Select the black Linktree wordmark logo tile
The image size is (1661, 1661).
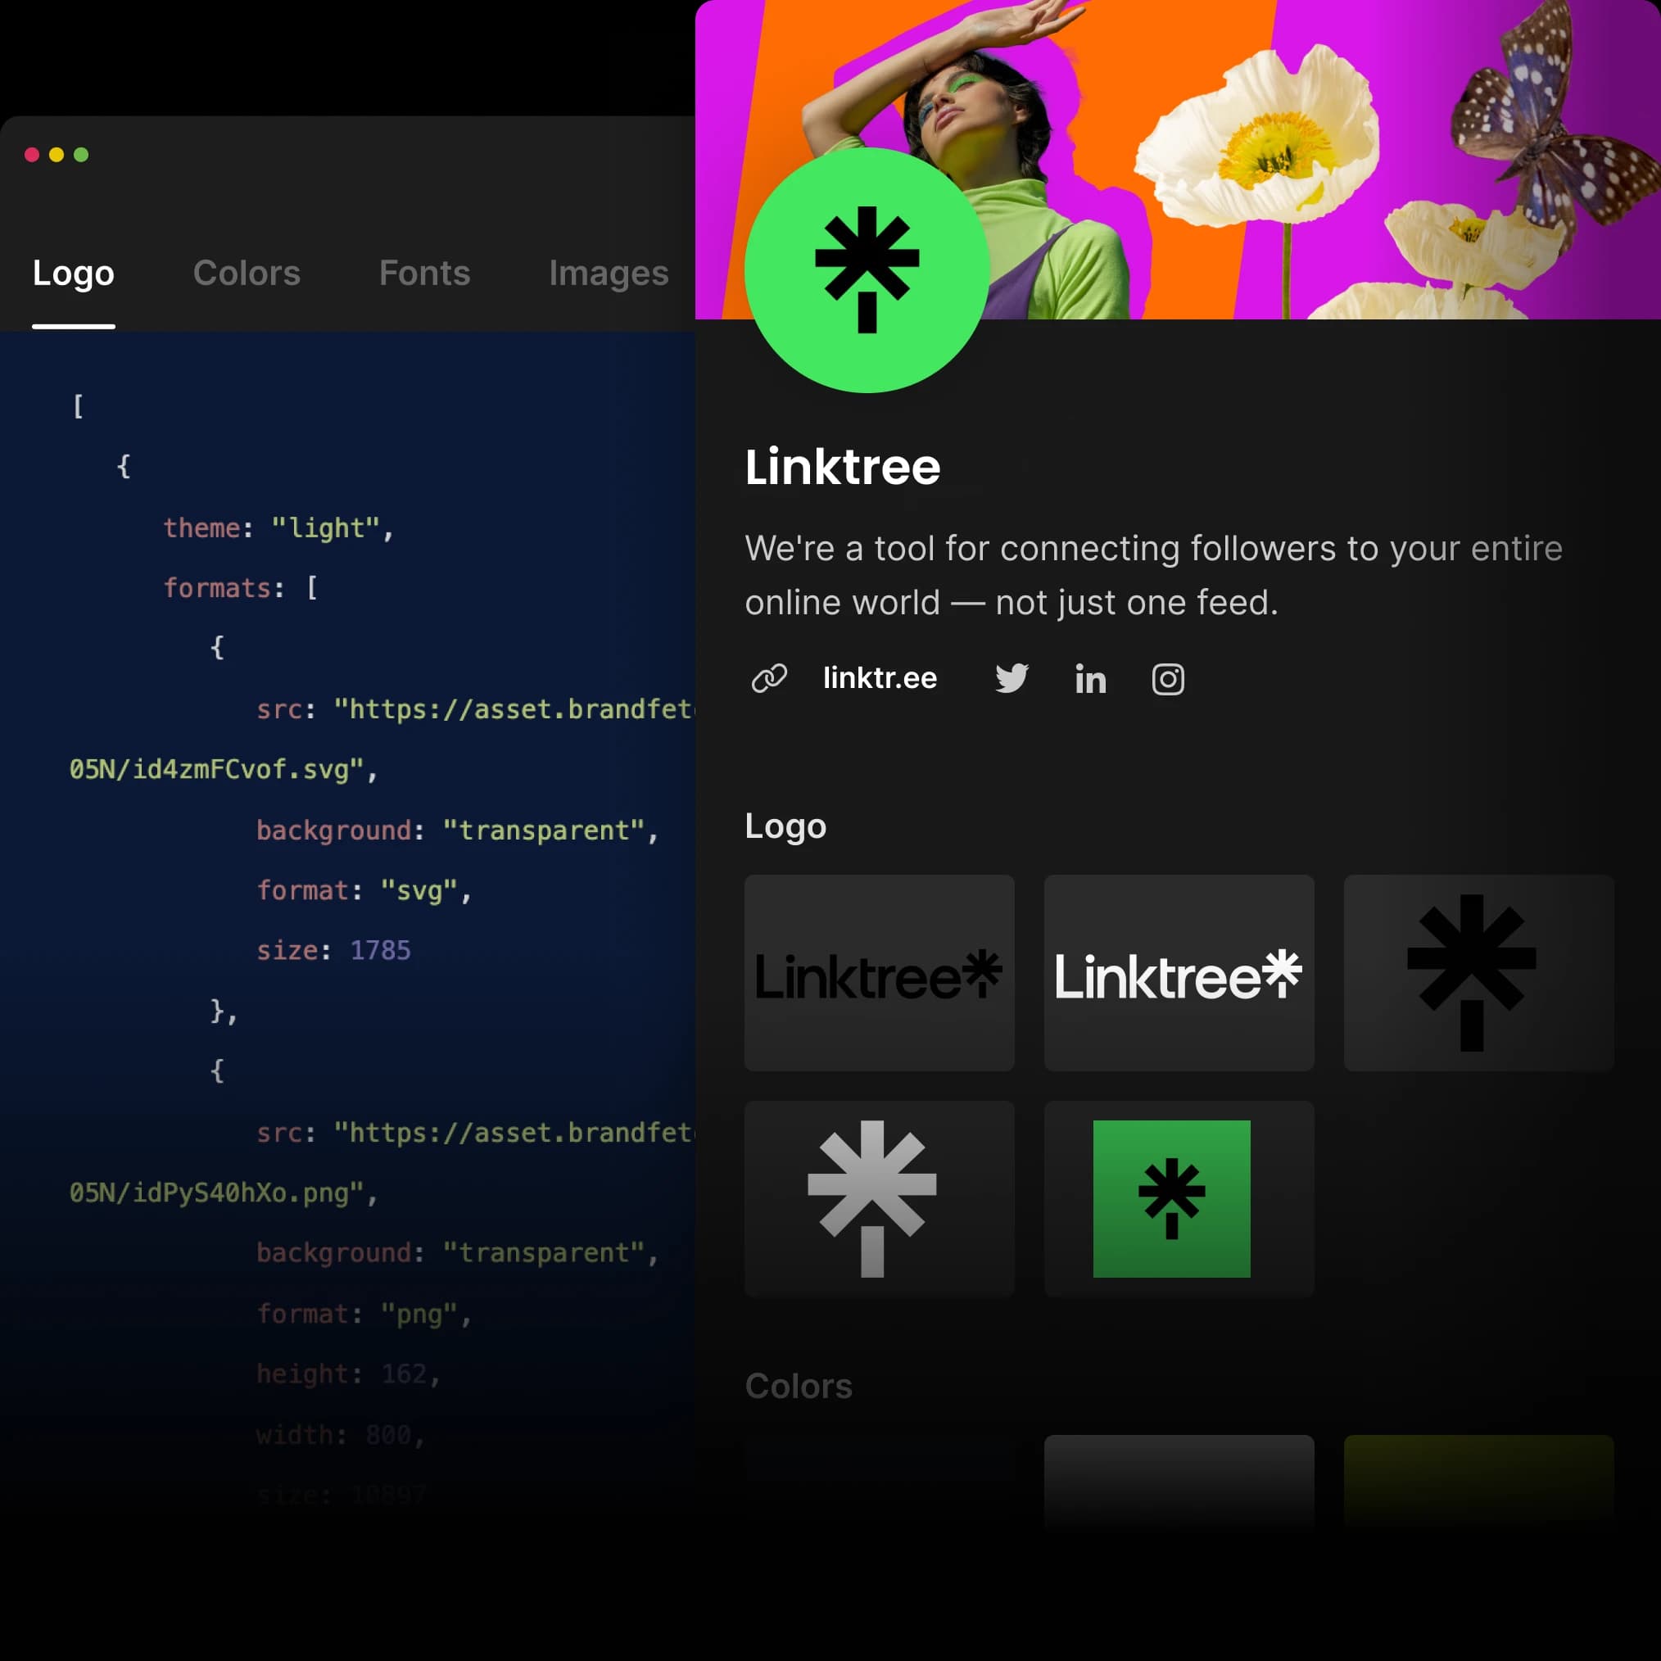pos(880,973)
